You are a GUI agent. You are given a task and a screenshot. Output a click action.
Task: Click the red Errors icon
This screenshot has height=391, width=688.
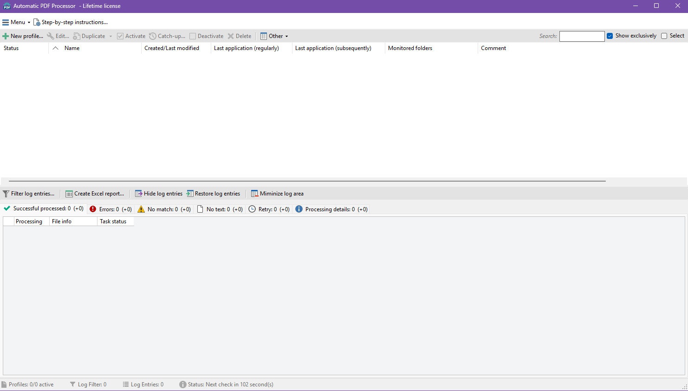point(93,209)
